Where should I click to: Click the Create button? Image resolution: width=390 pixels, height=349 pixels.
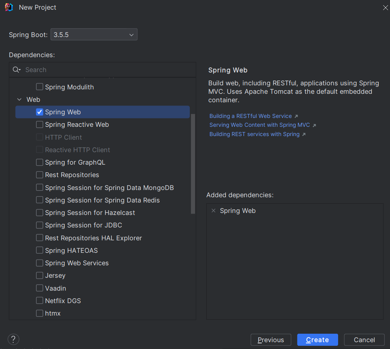(x=318, y=340)
